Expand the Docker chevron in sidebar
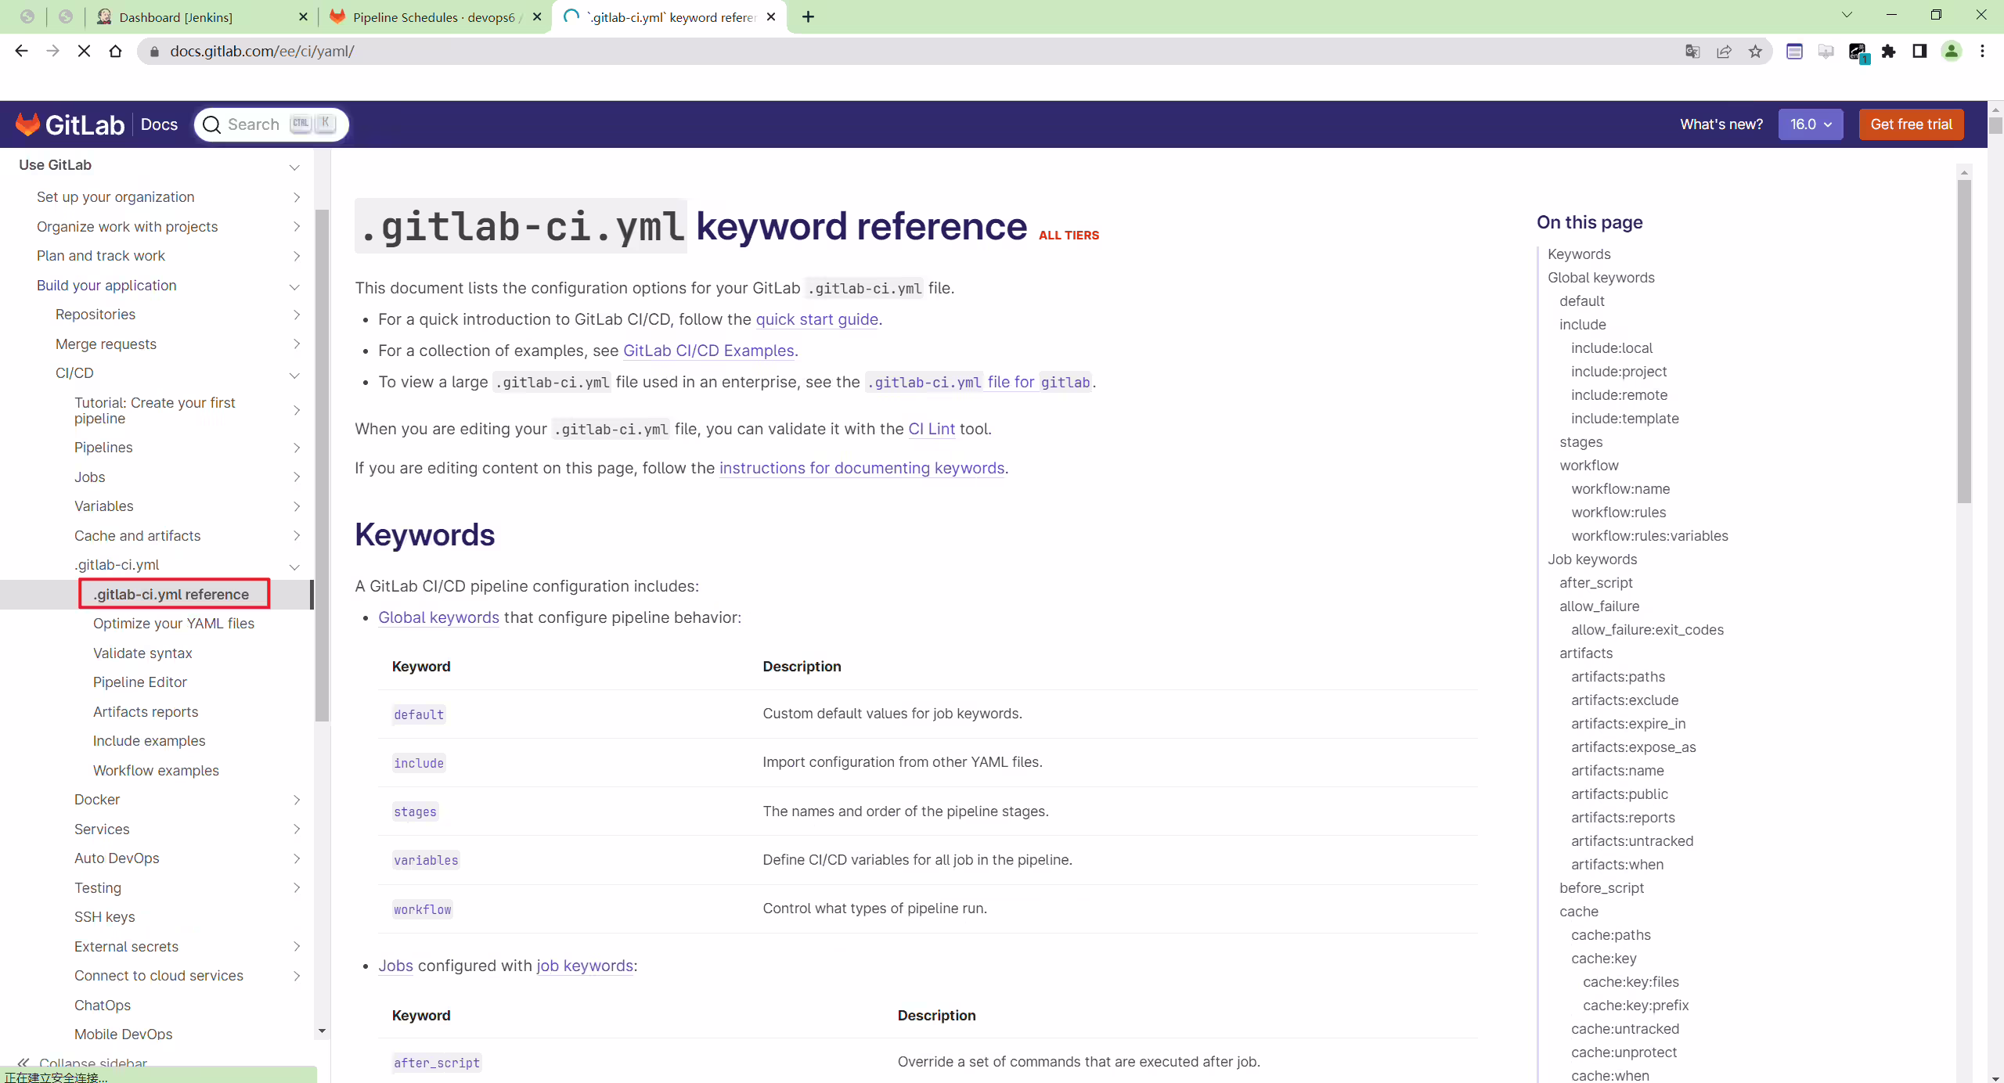This screenshot has height=1083, width=2004. [297, 800]
